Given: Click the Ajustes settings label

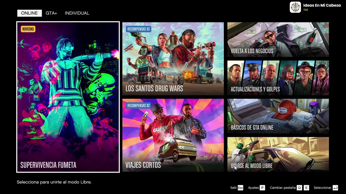Looking at the screenshot, I should (254, 188).
